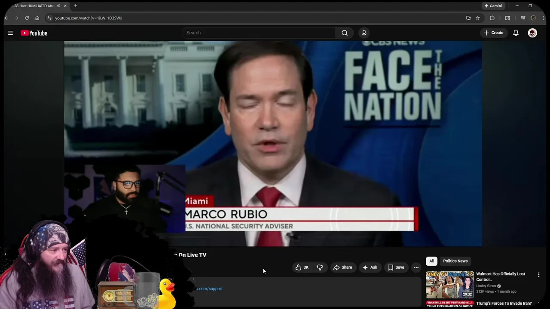This screenshot has width=550, height=309.
Task: Reload the current page
Action: [x=27, y=18]
